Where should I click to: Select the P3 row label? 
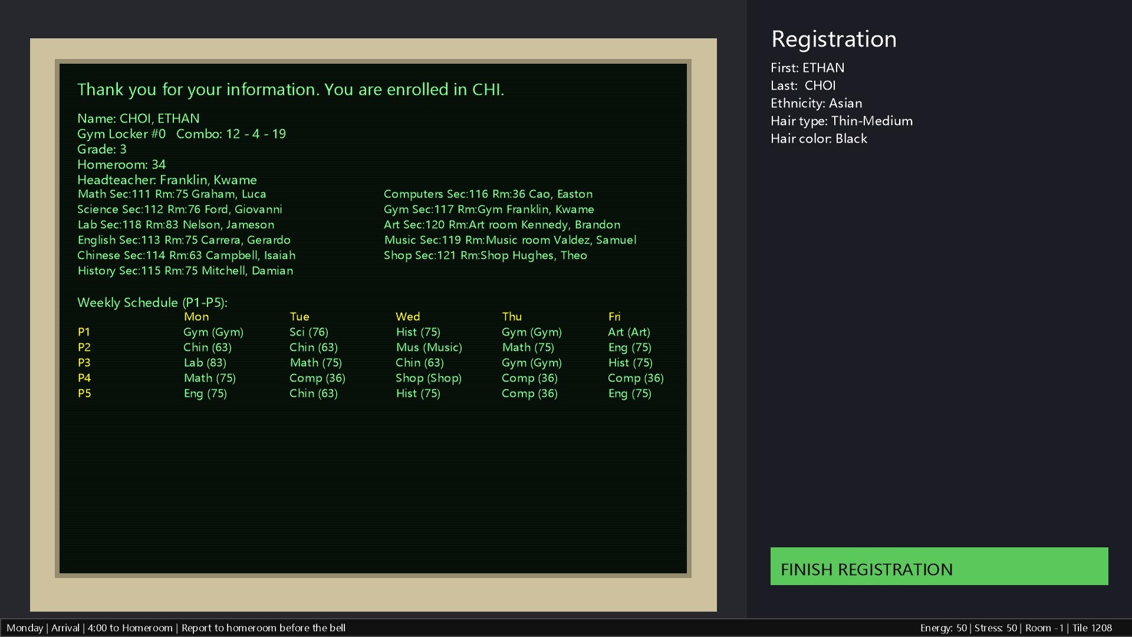[84, 363]
